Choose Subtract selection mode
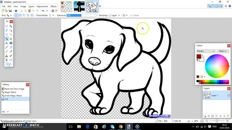Viewport: 232px width, 130px height. (24, 15)
